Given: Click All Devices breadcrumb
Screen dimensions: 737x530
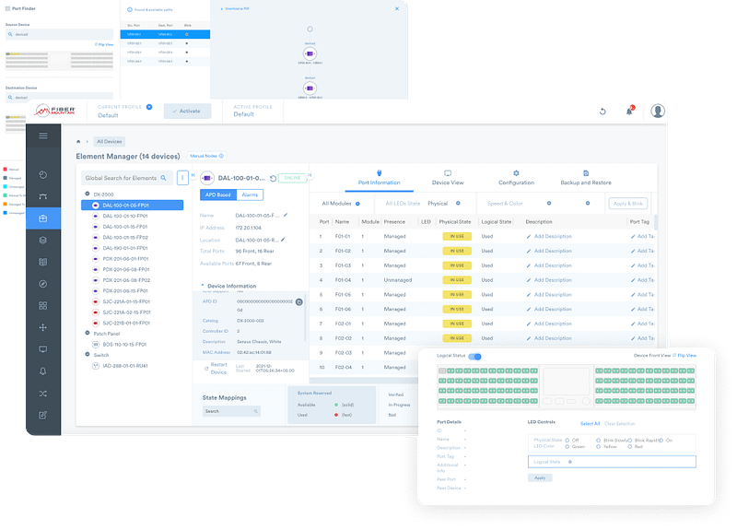Looking at the screenshot, I should coord(109,142).
